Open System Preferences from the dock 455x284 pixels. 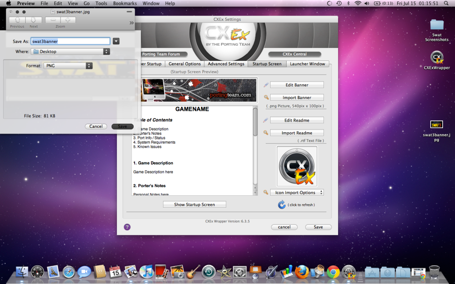tap(239, 272)
